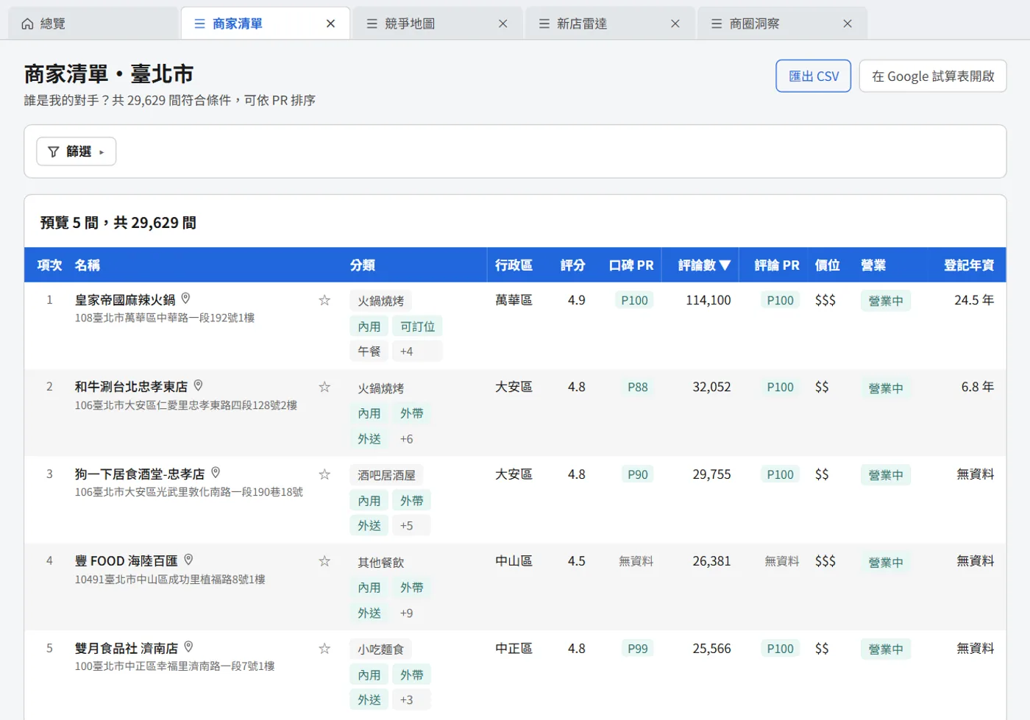Image resolution: width=1030 pixels, height=720 pixels.
Task: Close the 新店雷達 tab
Action: (675, 24)
